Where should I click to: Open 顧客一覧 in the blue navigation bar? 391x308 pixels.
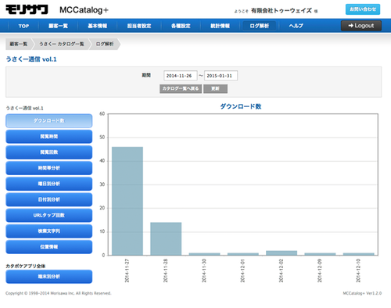point(58,26)
